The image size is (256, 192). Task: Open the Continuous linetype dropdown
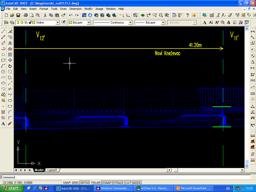(130, 23)
